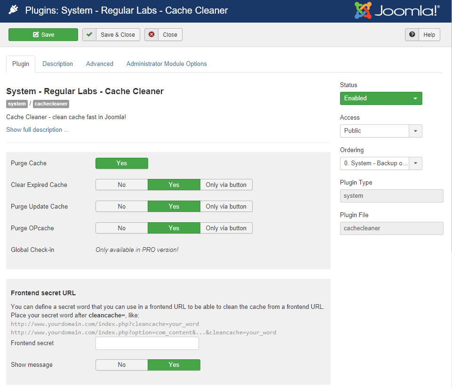This screenshot has width=452, height=388.
Task: Click the 'system' tag badge
Action: tap(17, 104)
